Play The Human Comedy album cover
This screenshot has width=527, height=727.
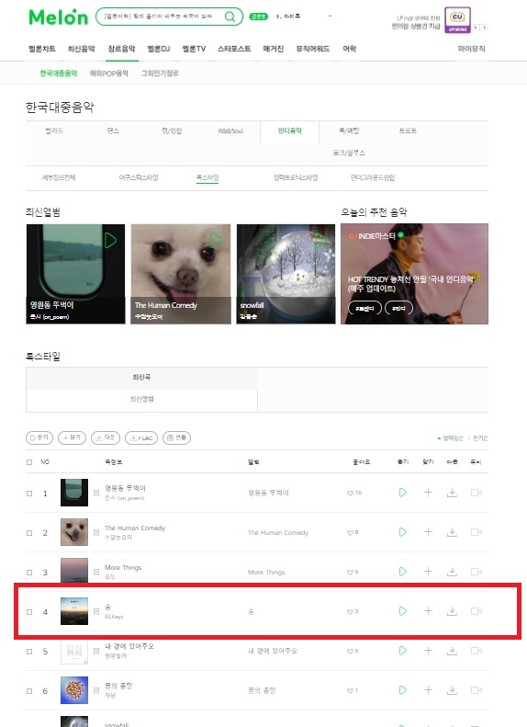click(217, 240)
